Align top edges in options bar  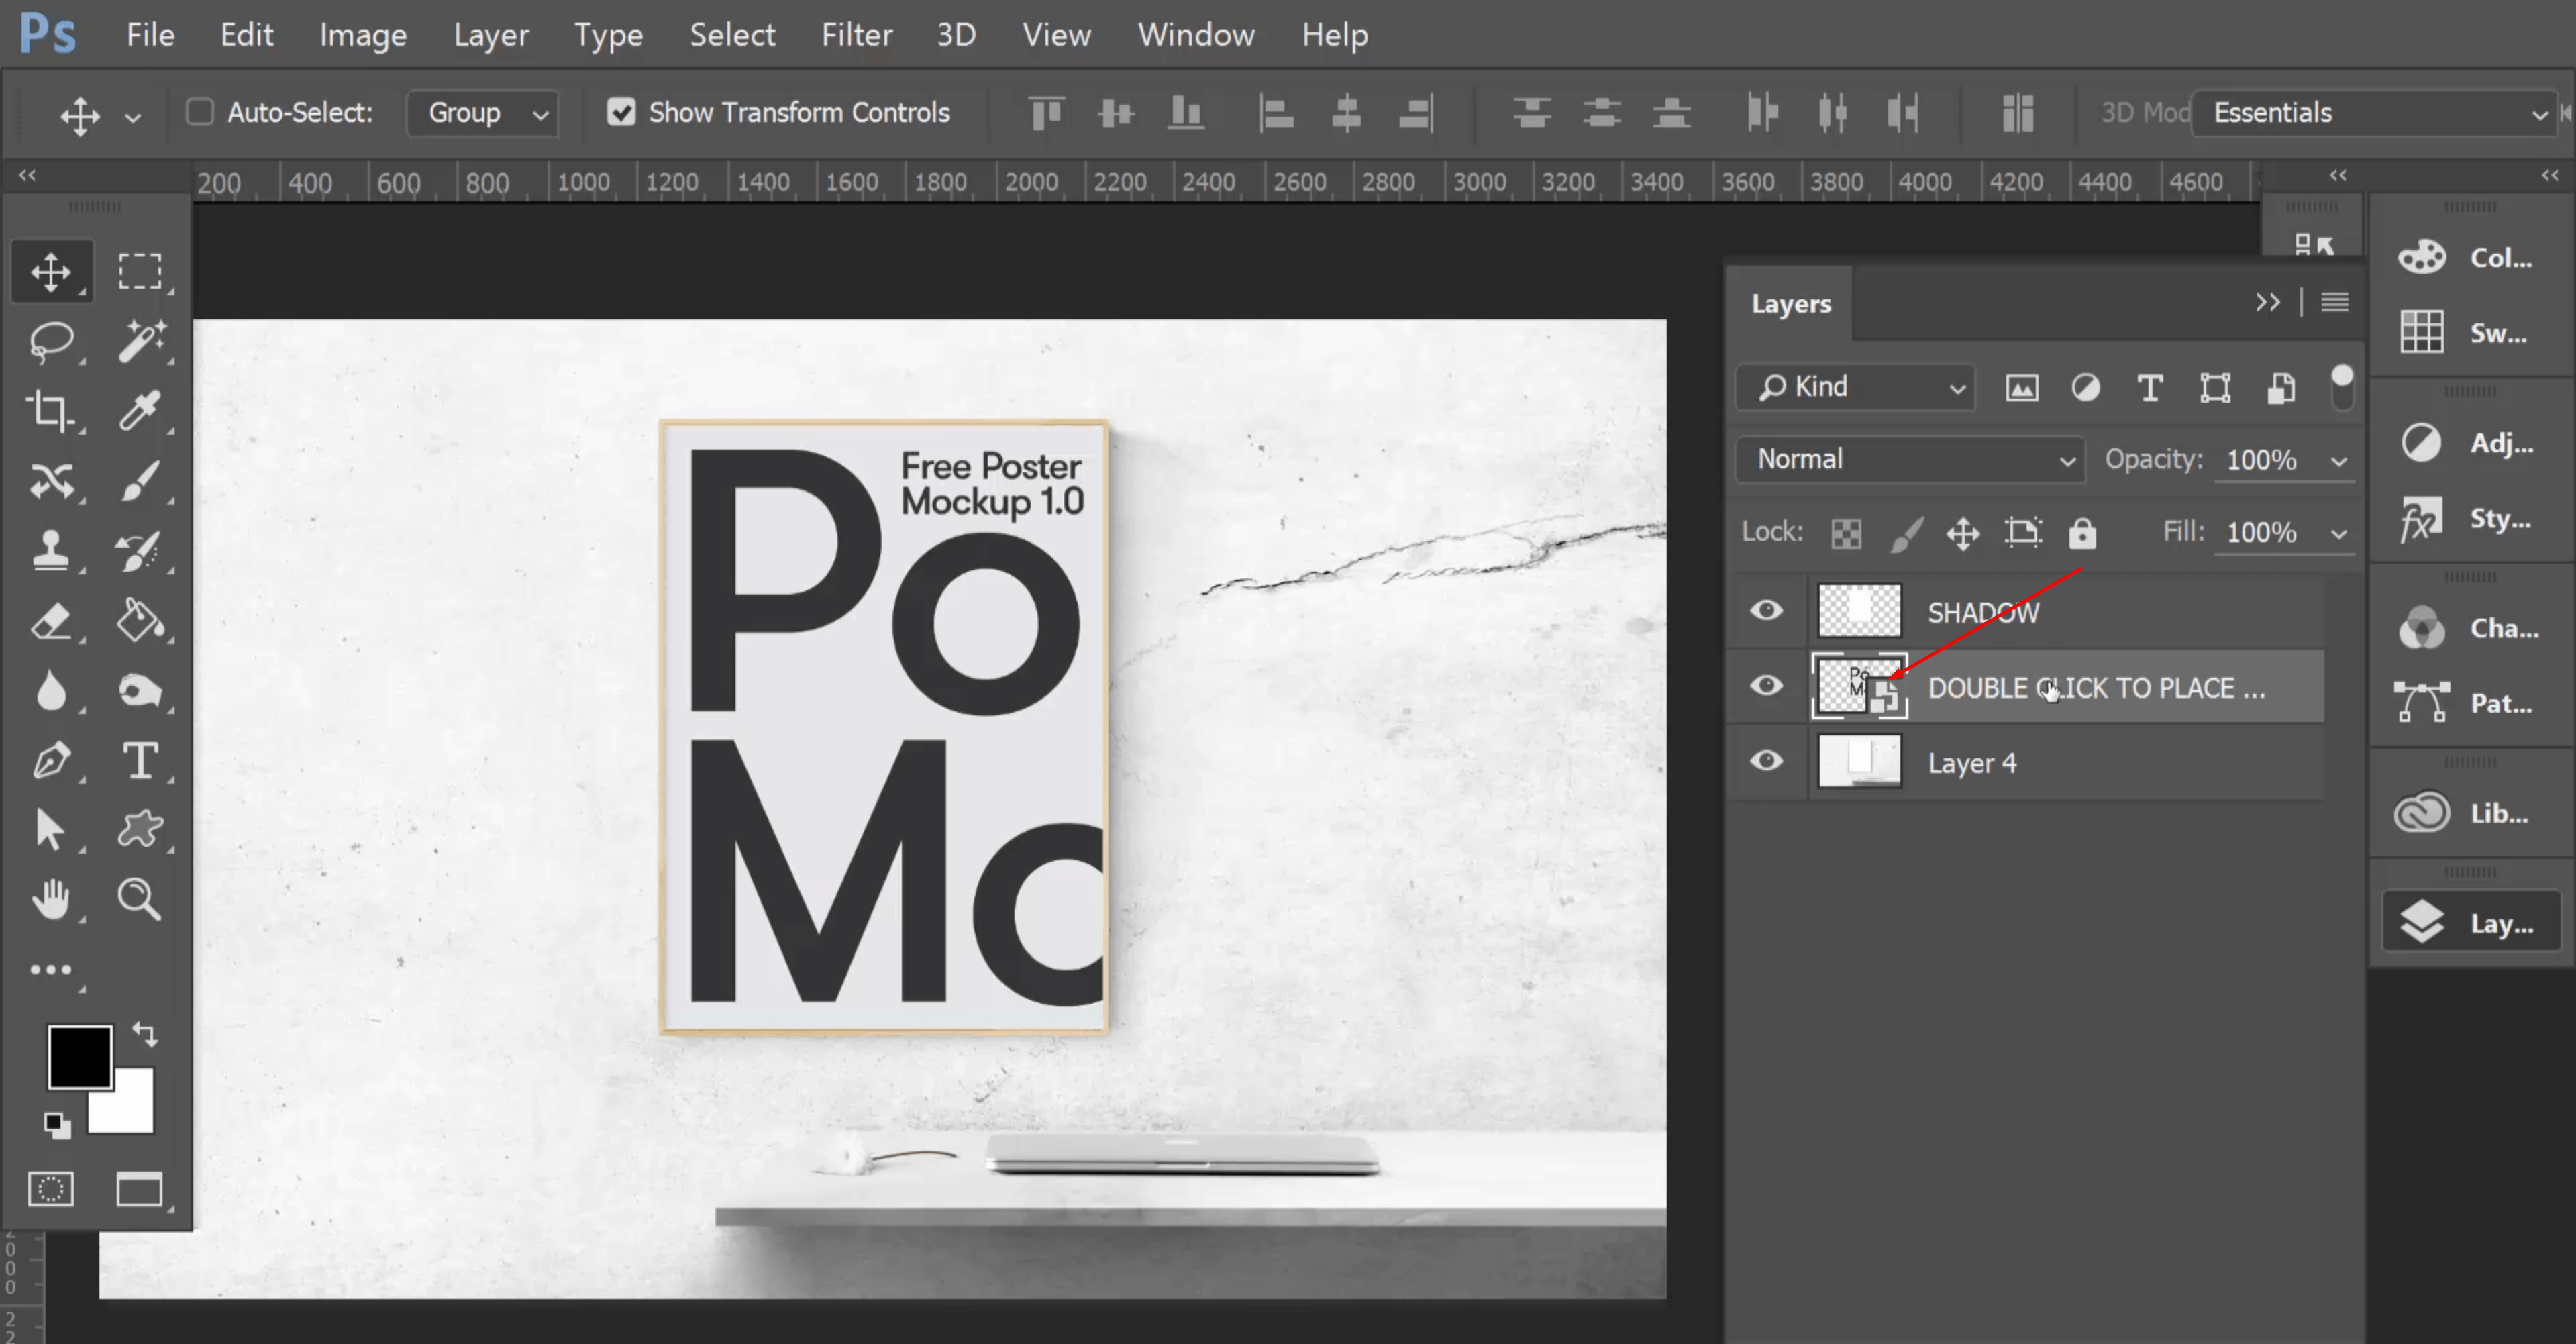pos(1046,113)
